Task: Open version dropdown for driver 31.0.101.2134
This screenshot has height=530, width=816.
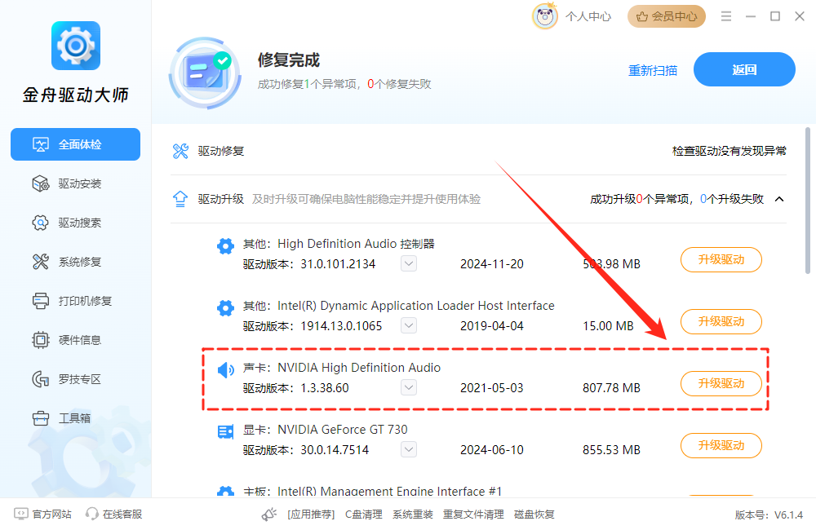Action: point(409,263)
